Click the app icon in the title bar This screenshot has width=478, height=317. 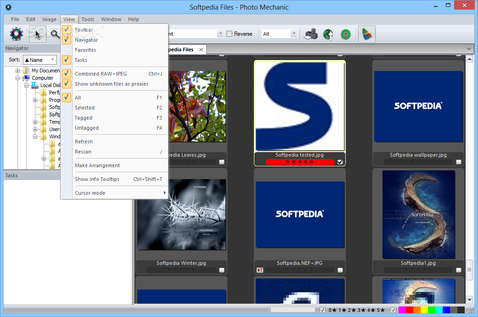[x=9, y=7]
